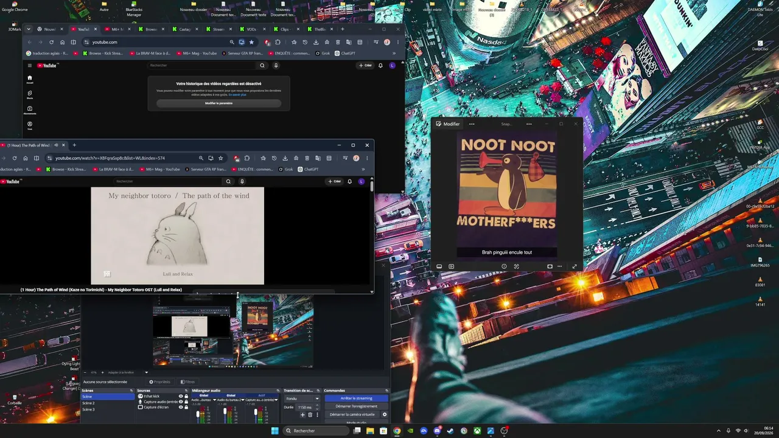779x438 pixels.
Task: Switch to The Path of Wind tab
Action: (25, 145)
